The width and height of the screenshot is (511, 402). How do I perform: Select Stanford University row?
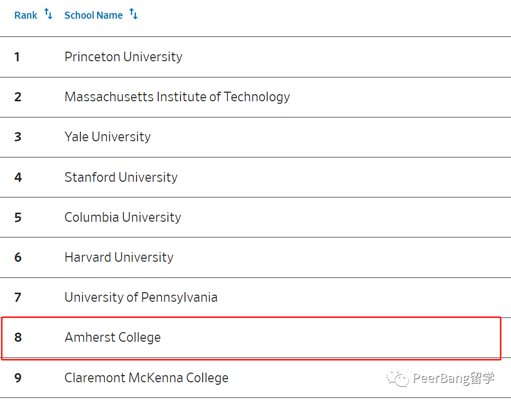tap(256, 177)
